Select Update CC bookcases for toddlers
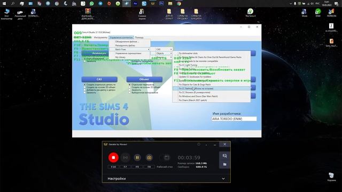Viewport: 342px width, 192px height. pos(212,77)
